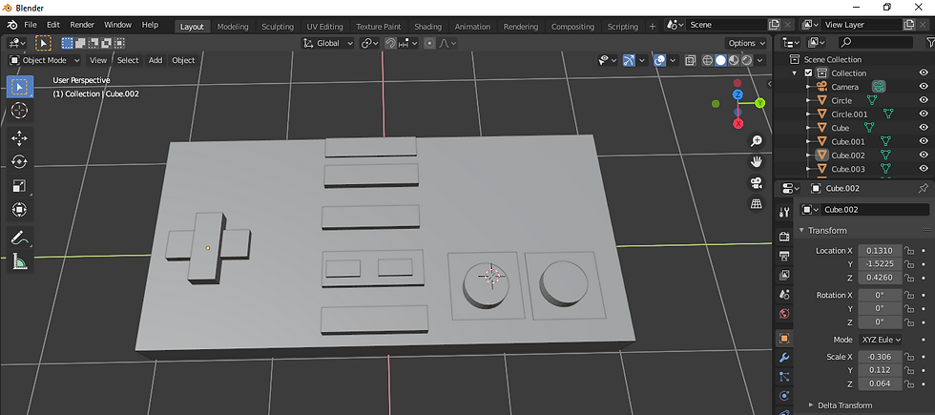
Task: Open the View Layer properties tab
Action: (x=784, y=275)
